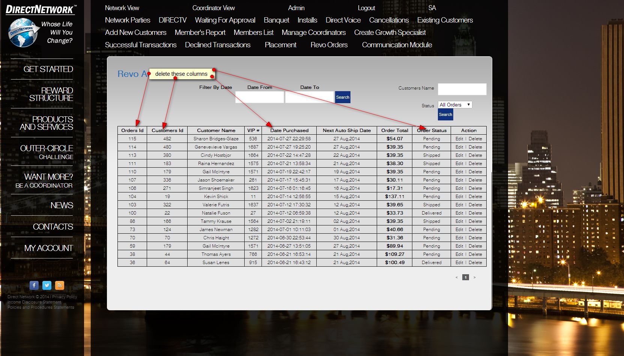View Existing Customers
Screen dimensions: 624x356
tap(445, 20)
